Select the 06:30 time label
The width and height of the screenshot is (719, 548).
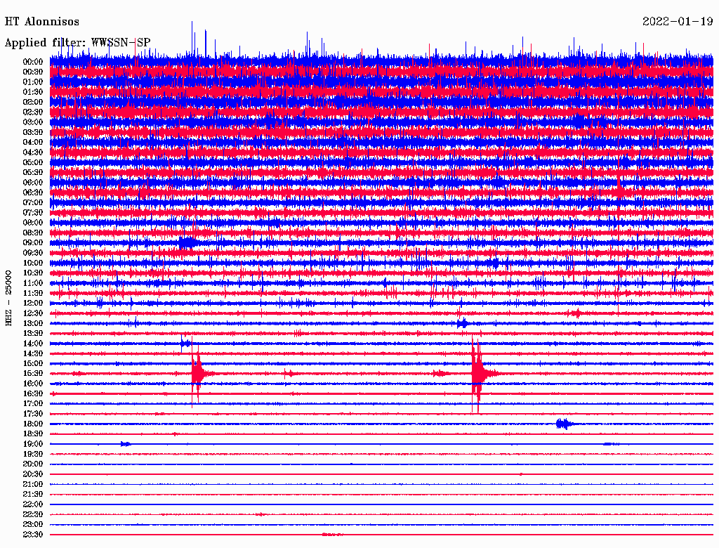point(33,193)
